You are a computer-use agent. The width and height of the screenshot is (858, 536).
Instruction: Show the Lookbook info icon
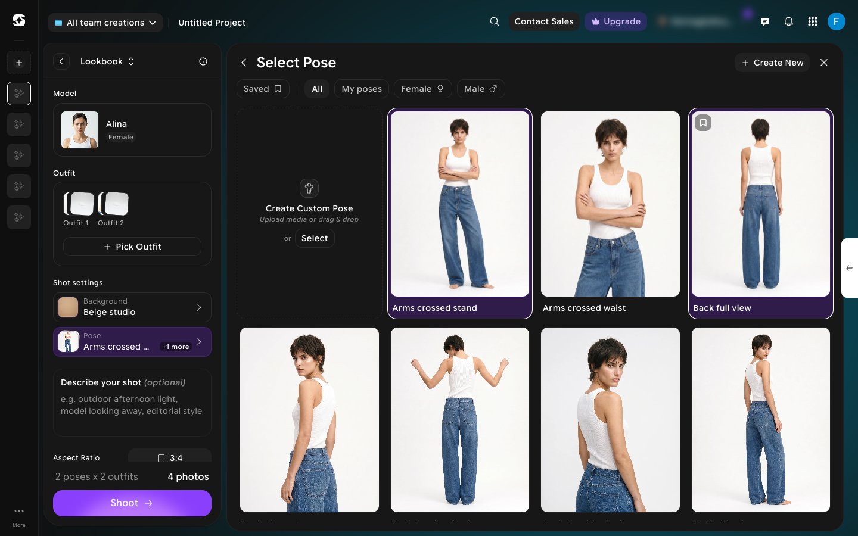point(203,61)
